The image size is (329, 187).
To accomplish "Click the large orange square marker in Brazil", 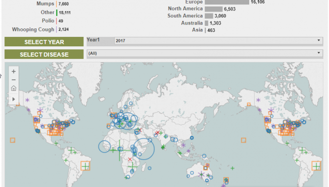I will [x=85, y=166].
